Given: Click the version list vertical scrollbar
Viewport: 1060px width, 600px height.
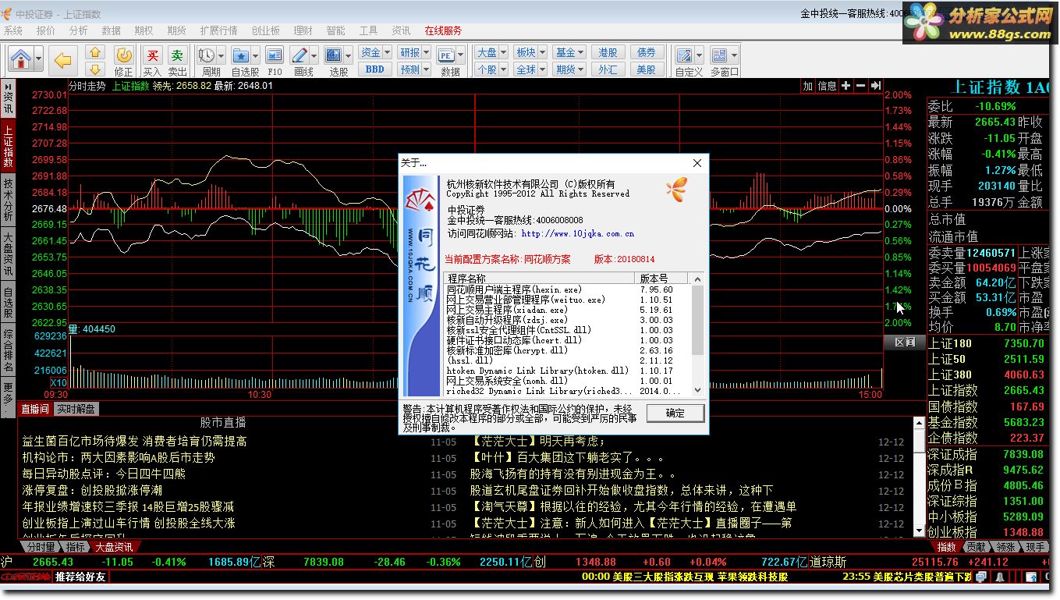Looking at the screenshot, I should (698, 335).
